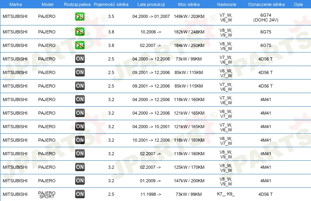This screenshot has height=201, width=311.
Task: Click the power value 184kW / 250KM
Action: [x=189, y=45]
